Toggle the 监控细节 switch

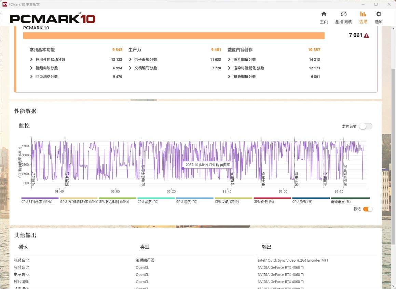pyautogui.click(x=366, y=126)
